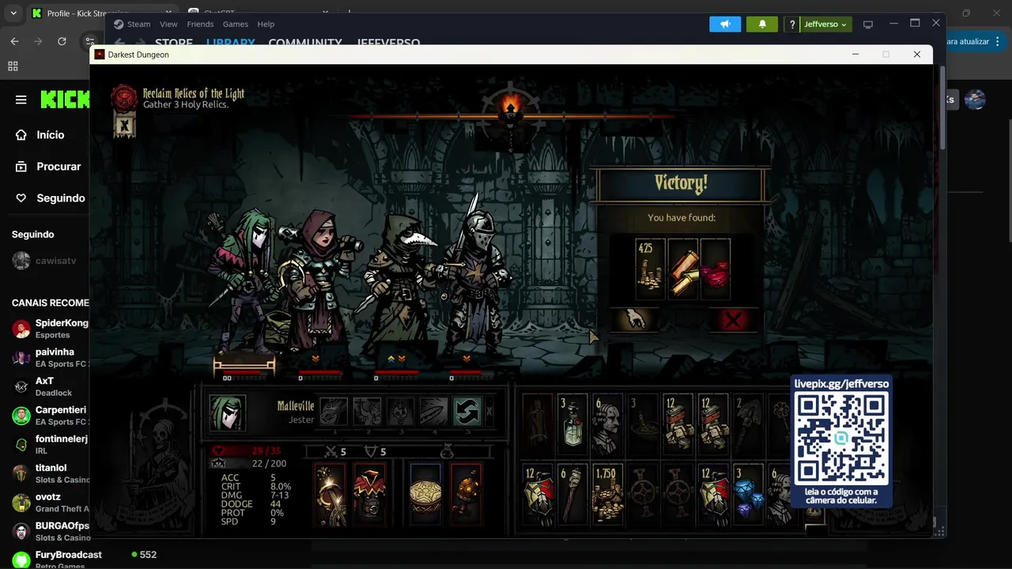
Task: Click the pass turn X beside skills
Action: [x=489, y=412]
